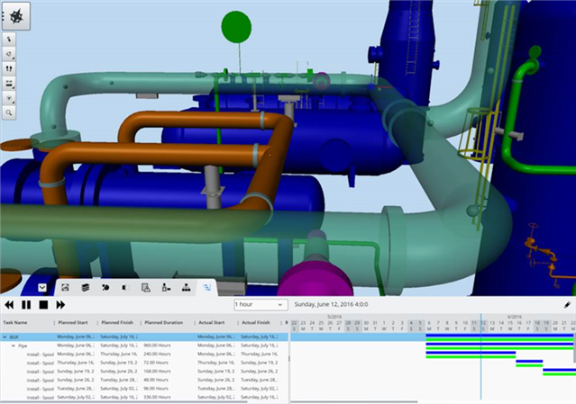Click the BGR blue planned Gantt bar

(x=499, y=335)
